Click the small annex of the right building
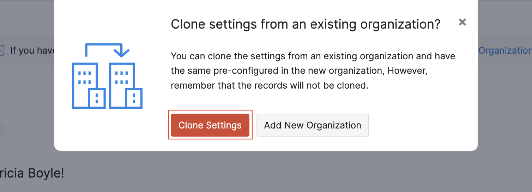532x192 pixels. tap(134, 98)
